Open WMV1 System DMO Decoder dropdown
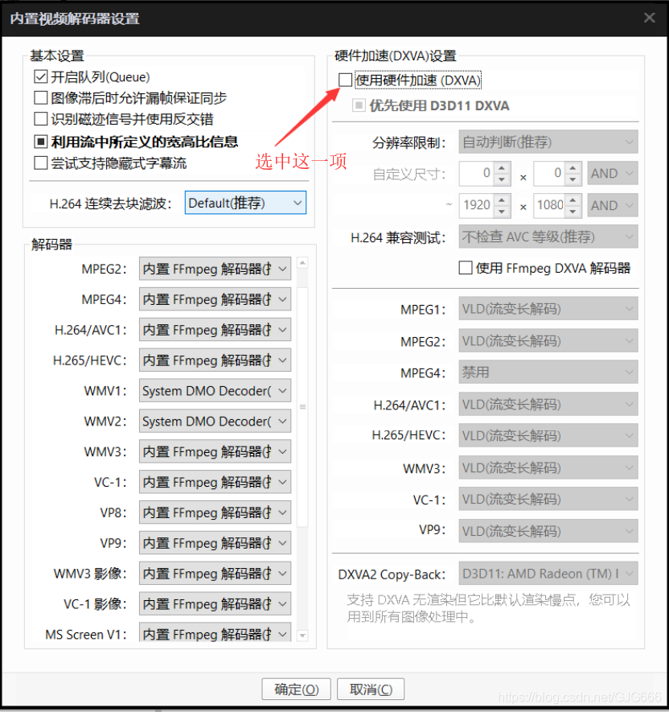This screenshot has width=669, height=712. pyautogui.click(x=215, y=390)
